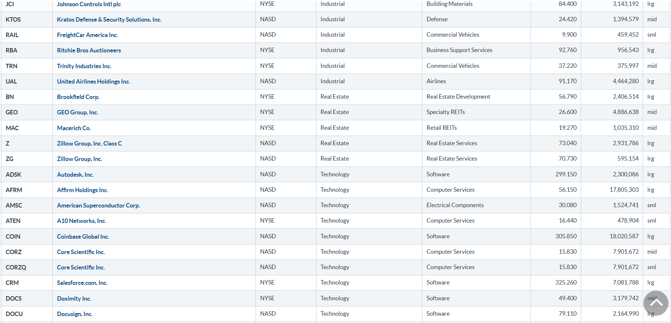Select the AMSC ticker symbol
Viewport: 671px width, 323px height.
pos(14,205)
